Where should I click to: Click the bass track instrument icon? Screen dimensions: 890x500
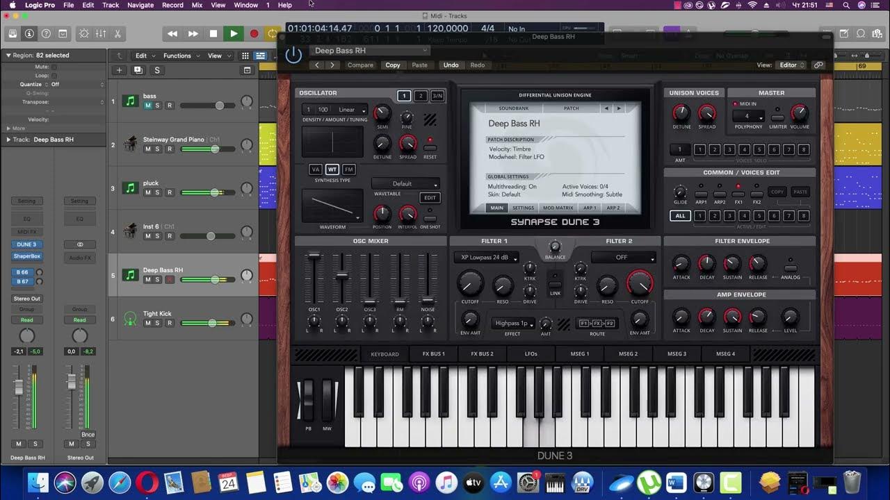[x=130, y=101]
